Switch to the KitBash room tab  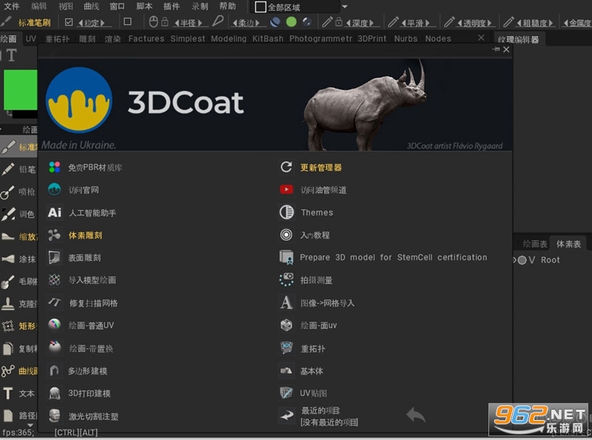coord(268,38)
